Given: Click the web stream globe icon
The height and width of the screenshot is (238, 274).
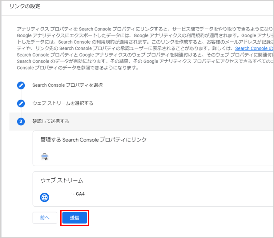Looking at the screenshot, I should pos(45,197).
